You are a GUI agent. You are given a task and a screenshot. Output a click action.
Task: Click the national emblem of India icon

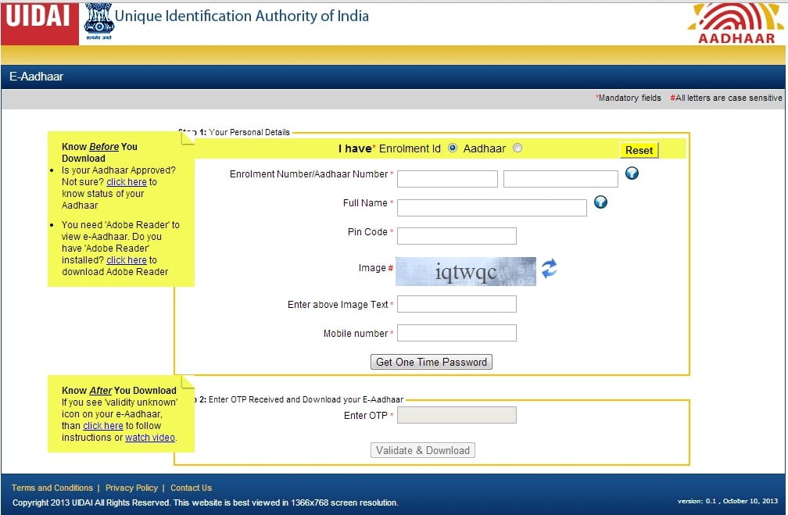pos(98,20)
